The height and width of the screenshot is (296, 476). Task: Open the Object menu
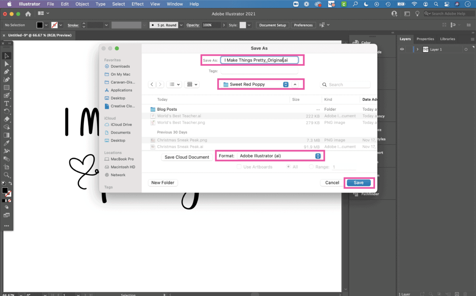(x=82, y=4)
